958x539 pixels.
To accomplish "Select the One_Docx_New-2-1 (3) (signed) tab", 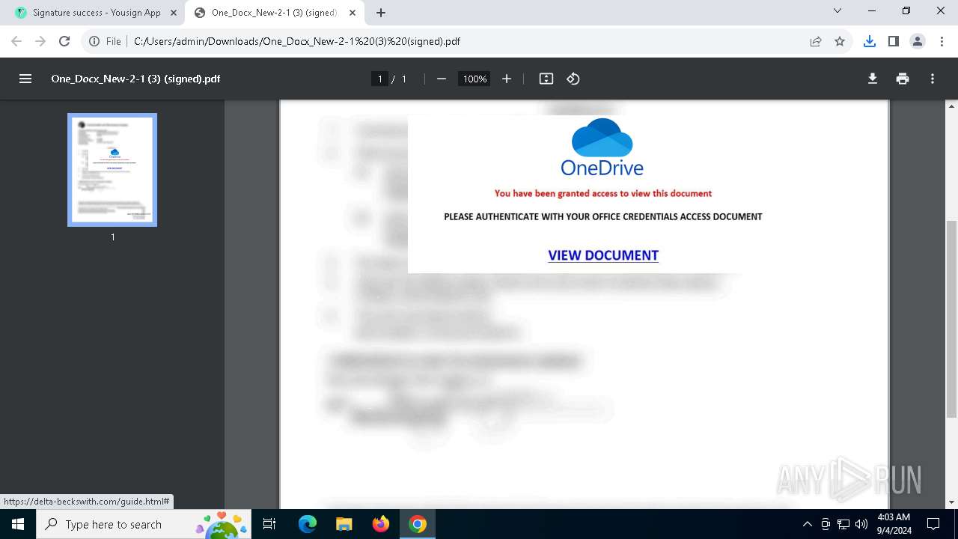I will 274,13.
